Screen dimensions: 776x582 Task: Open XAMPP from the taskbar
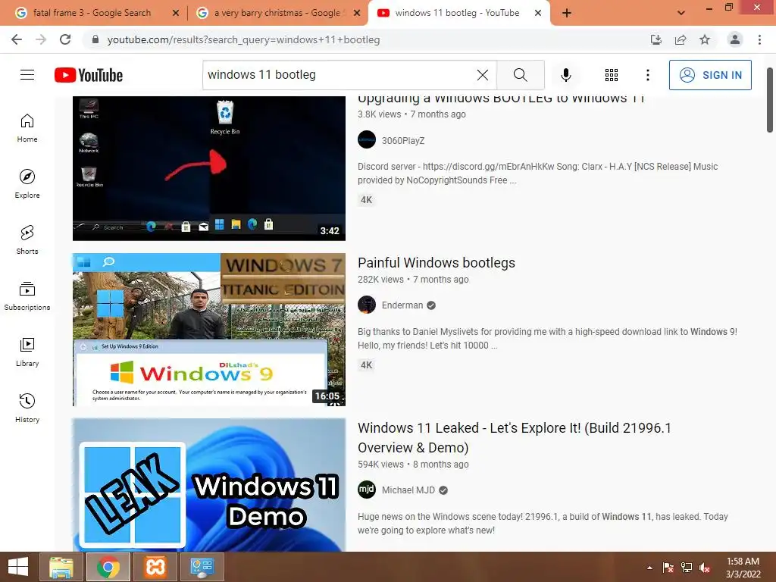coord(155,567)
